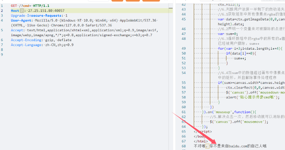Click the "Host" header name
This screenshot has width=285, height=150.
click(x=15, y=11)
